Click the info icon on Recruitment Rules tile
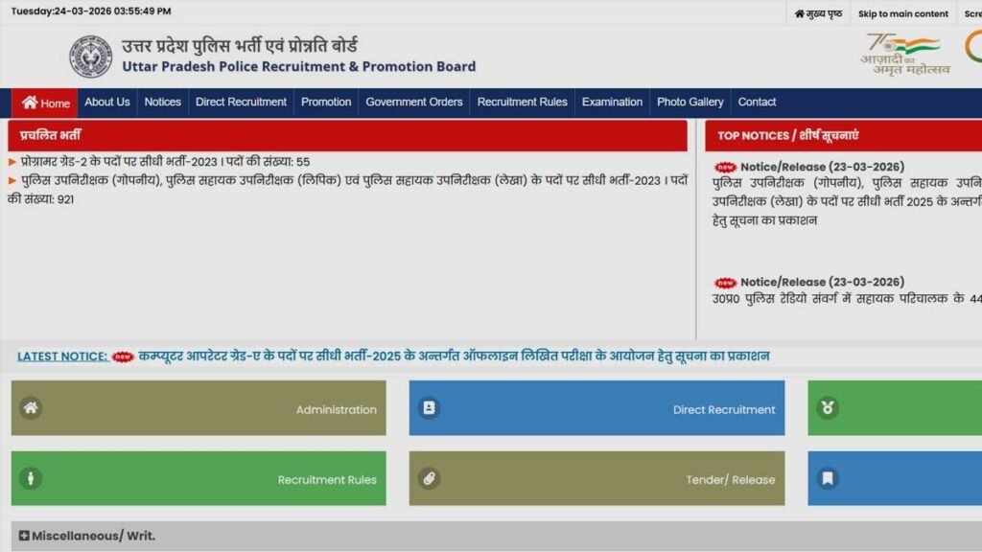This screenshot has width=982, height=552. pos(30,478)
